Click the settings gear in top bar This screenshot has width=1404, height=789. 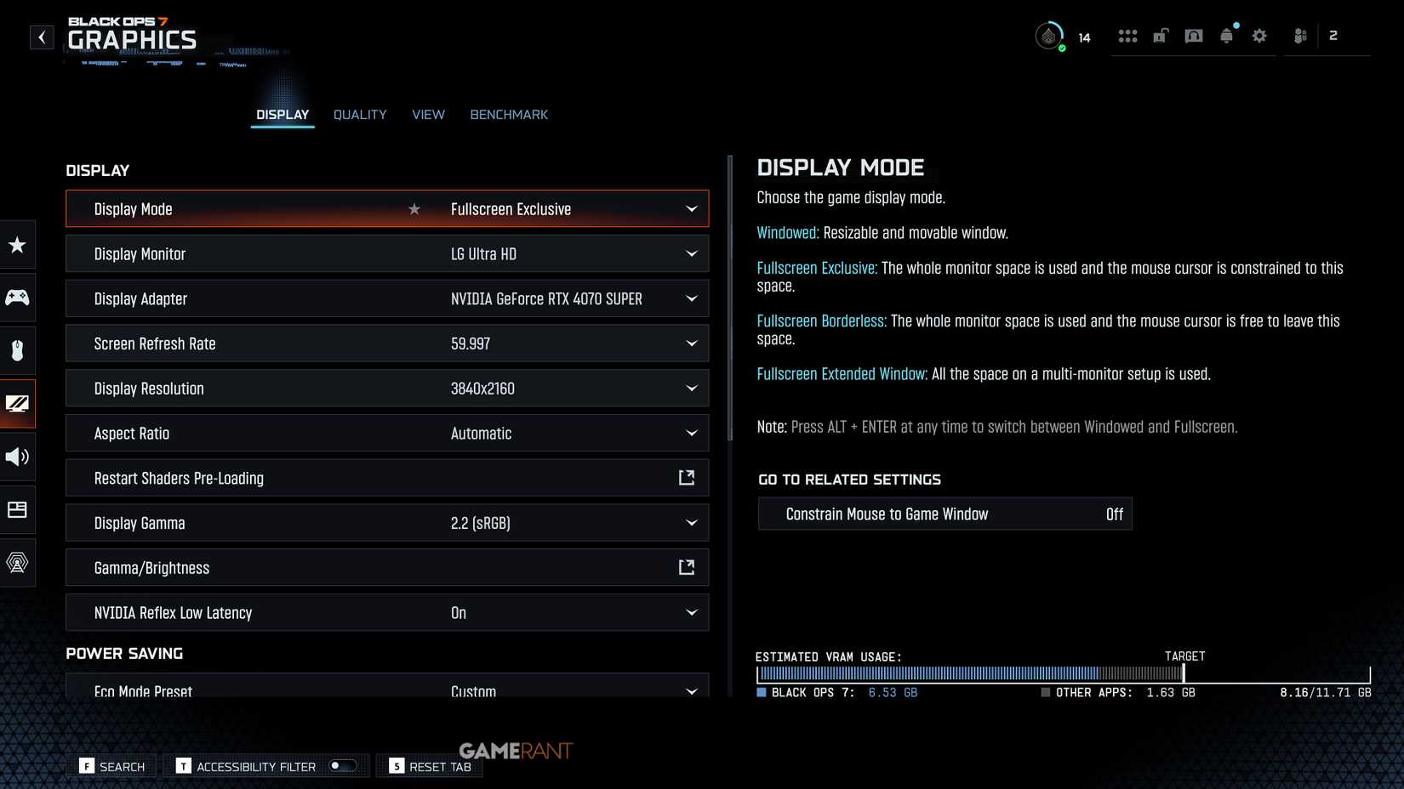(x=1259, y=36)
